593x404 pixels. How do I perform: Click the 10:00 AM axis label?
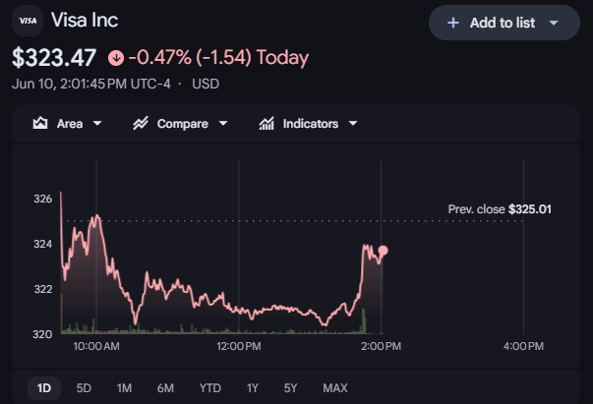coord(96,346)
